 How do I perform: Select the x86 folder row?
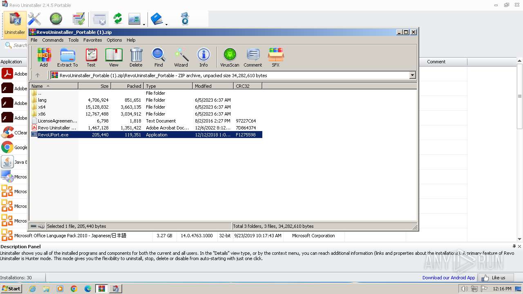tap(146, 114)
